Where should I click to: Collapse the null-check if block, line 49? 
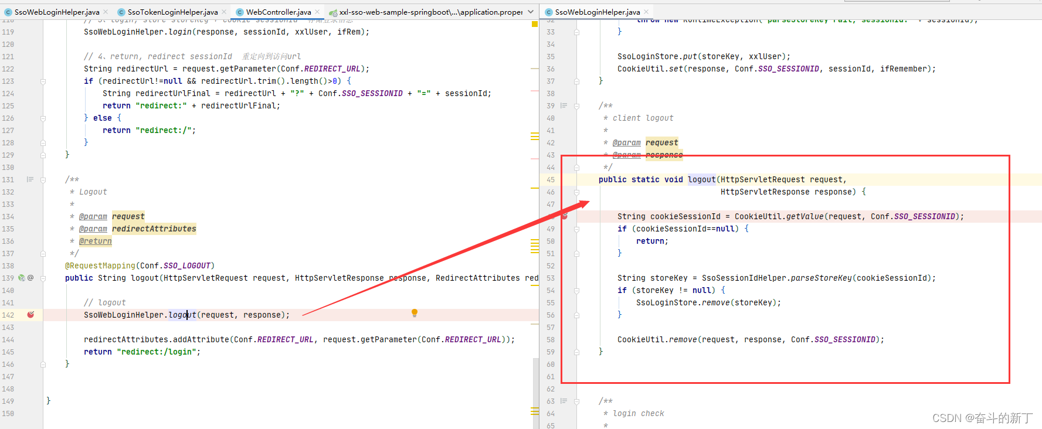pos(577,229)
